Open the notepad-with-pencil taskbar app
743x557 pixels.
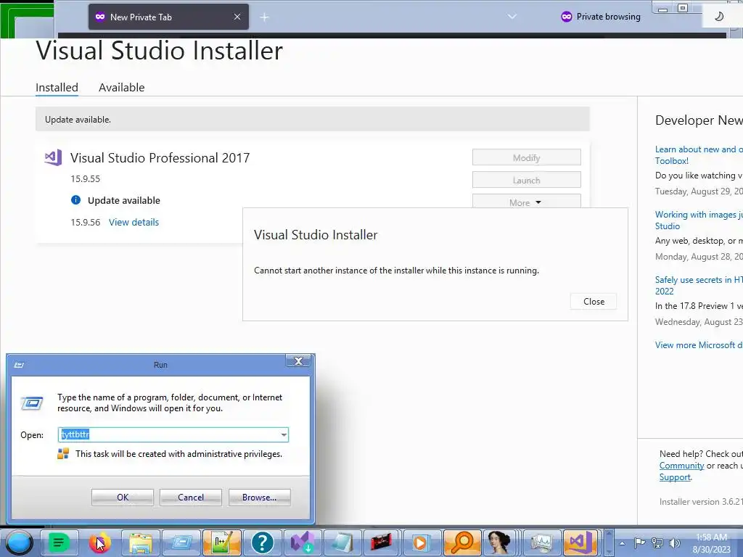(x=222, y=542)
